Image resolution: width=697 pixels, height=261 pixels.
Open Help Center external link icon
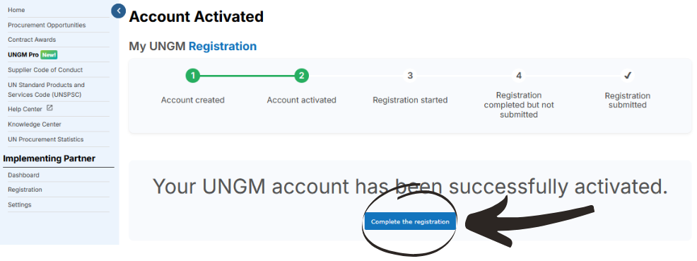[49, 108]
